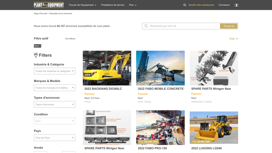Open the heating element spare parts image

click(x=107, y=127)
